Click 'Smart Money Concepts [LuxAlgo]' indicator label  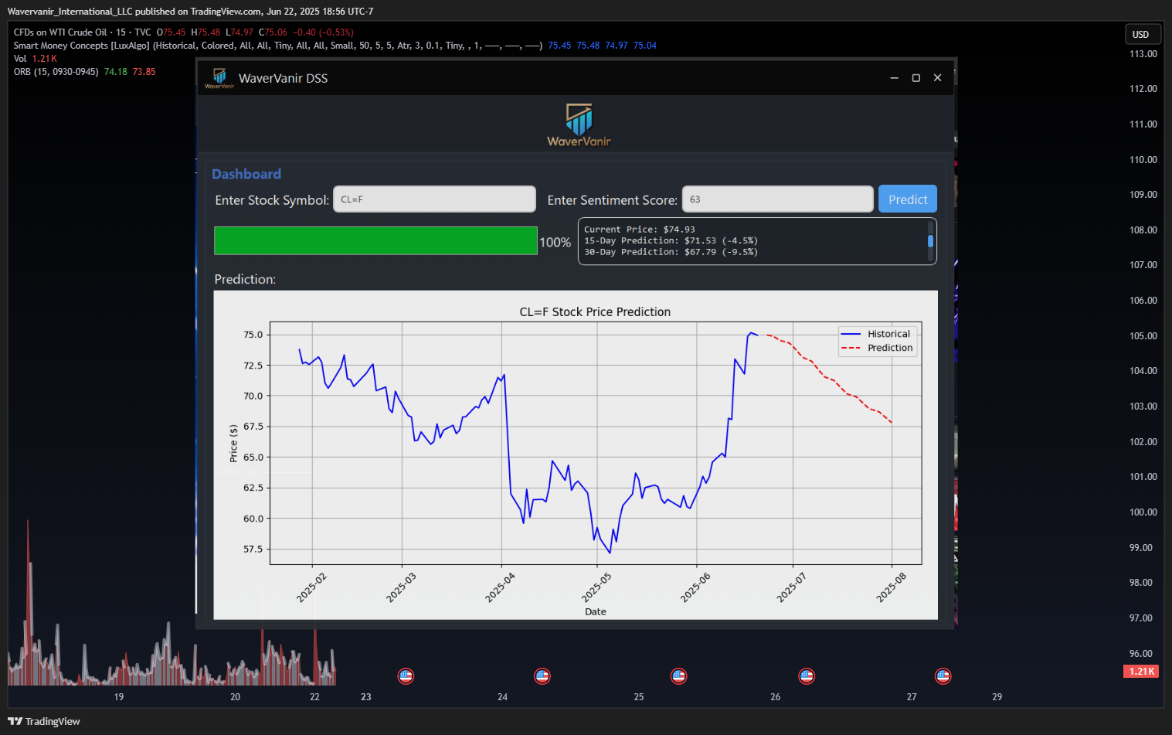point(82,46)
